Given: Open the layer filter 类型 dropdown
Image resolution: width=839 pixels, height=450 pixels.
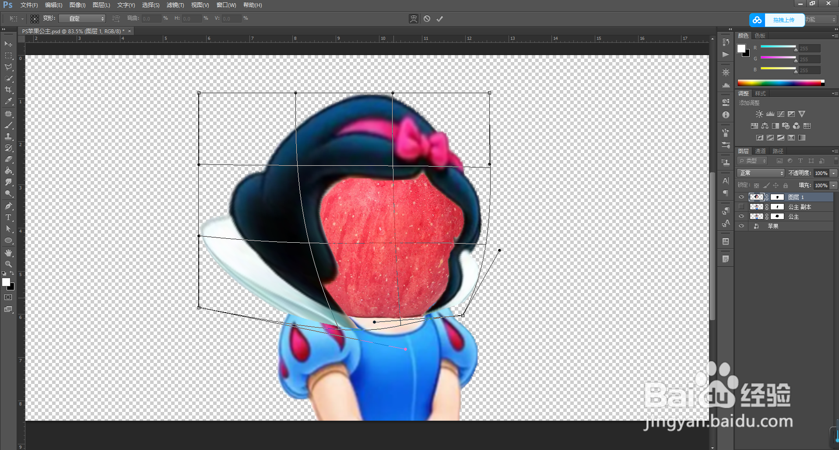Looking at the screenshot, I should point(752,161).
